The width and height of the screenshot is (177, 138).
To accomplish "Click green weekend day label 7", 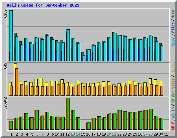I will tap(43, 134).
